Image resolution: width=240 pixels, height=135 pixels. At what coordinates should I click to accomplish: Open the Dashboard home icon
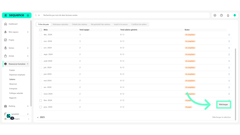click(6, 24)
